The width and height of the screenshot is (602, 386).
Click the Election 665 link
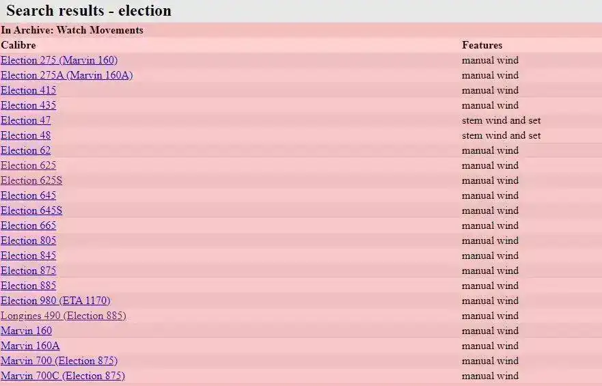[29, 225]
